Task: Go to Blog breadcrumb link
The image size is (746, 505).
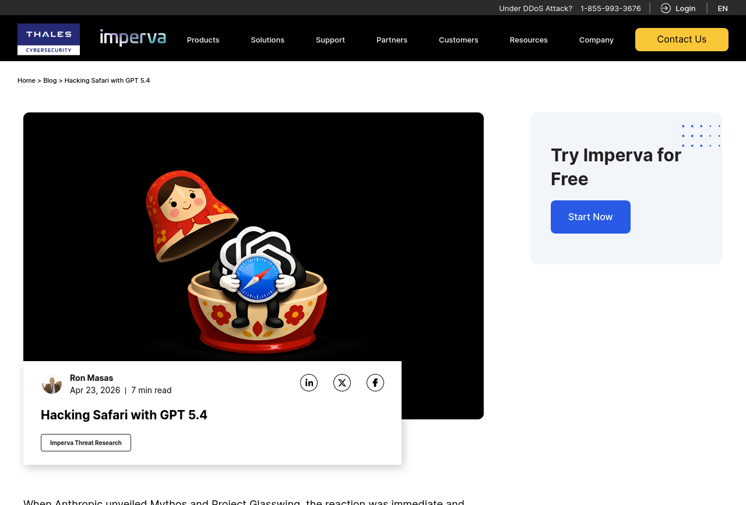Action: [x=50, y=80]
